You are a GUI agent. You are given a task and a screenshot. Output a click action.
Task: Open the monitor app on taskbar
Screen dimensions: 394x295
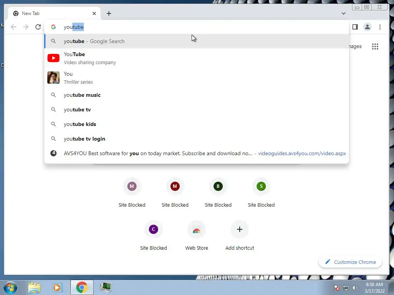tap(105, 287)
